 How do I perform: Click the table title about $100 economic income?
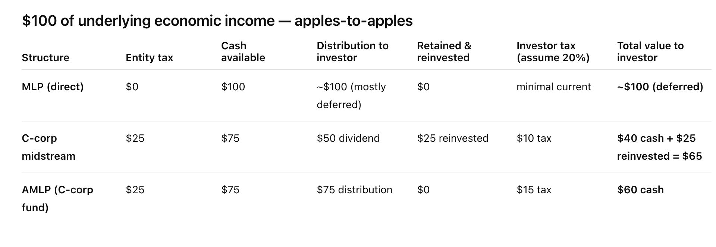[217, 21]
